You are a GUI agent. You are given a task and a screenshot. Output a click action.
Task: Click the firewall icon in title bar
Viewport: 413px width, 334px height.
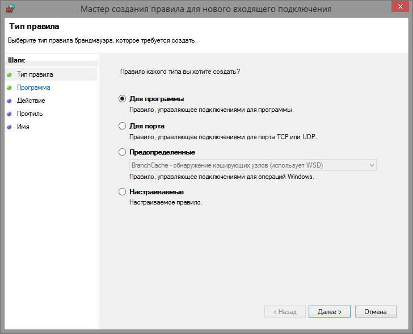[x=9, y=9]
